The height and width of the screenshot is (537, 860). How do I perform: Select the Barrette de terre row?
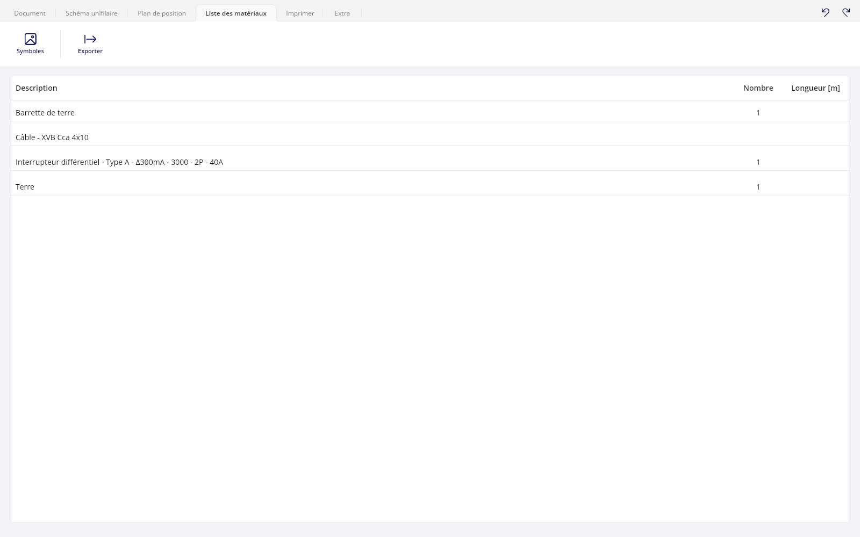tap(430, 111)
